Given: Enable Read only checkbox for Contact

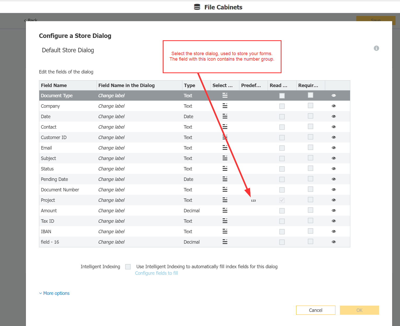Looking at the screenshot, I should (x=282, y=127).
